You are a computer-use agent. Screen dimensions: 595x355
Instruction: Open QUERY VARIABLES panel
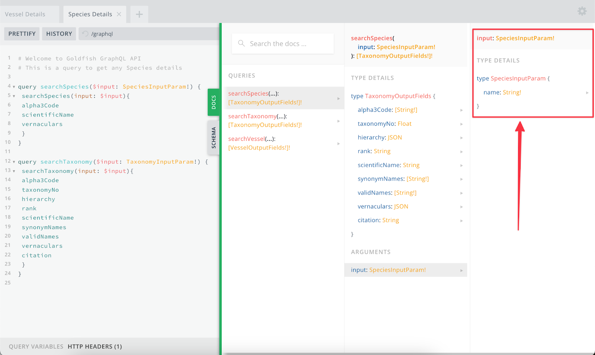point(36,346)
